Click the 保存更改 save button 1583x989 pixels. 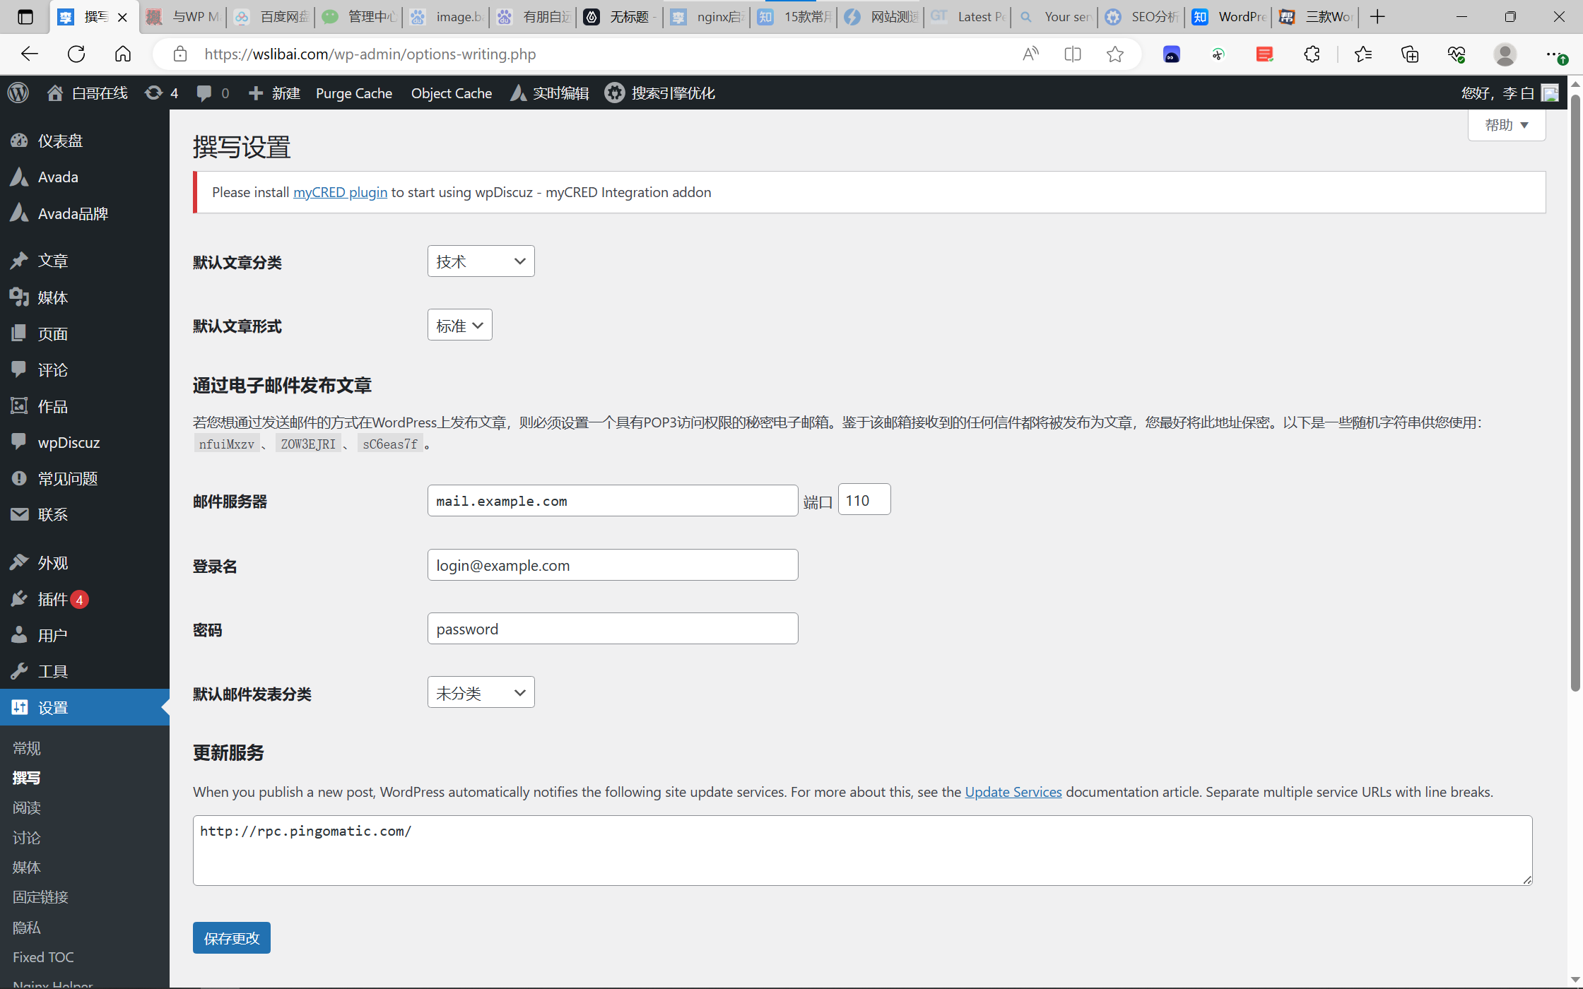[232, 938]
